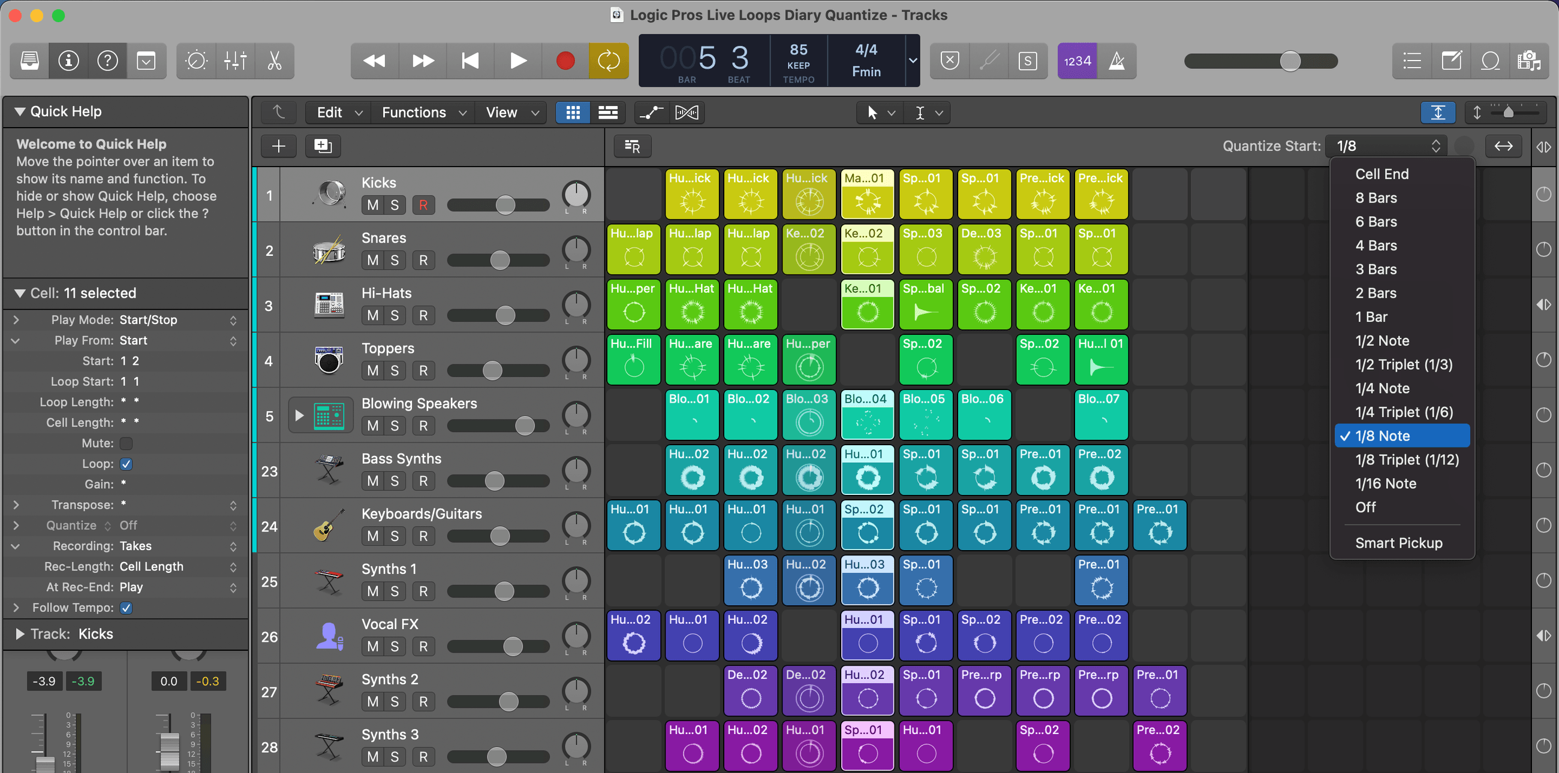Viewport: 1559px width, 773px height.
Task: Record-enable the Hi-Hats track
Action: click(x=423, y=315)
